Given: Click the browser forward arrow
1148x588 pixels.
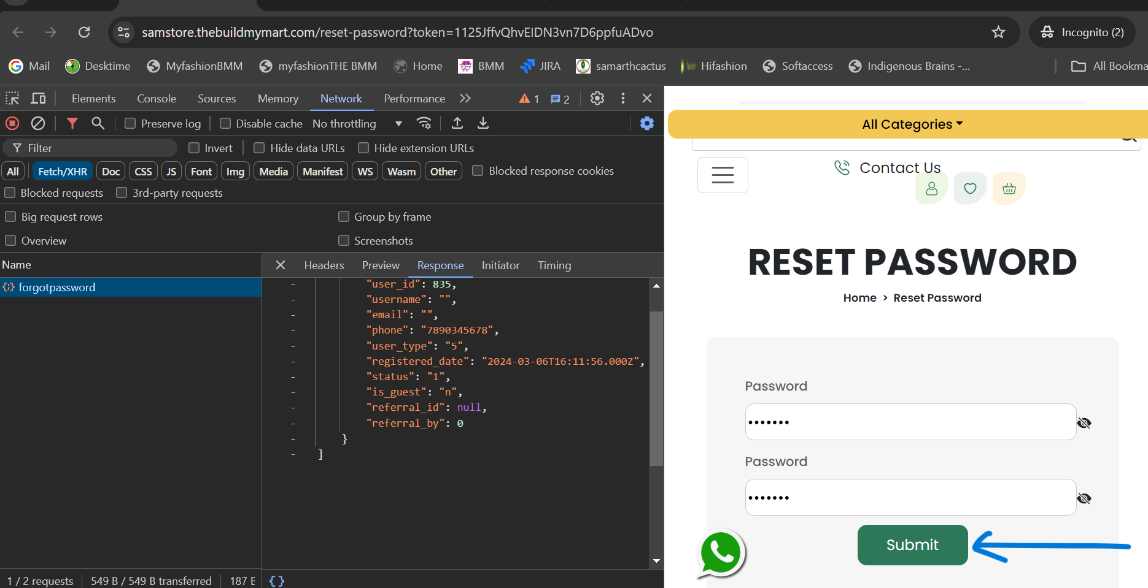Looking at the screenshot, I should click(51, 32).
